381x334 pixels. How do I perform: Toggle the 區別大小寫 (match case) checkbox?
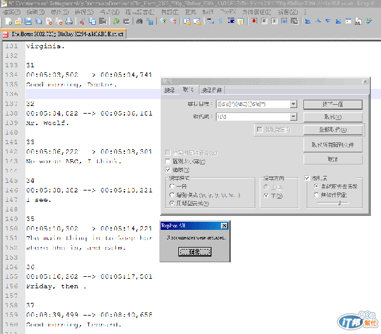tap(168, 161)
